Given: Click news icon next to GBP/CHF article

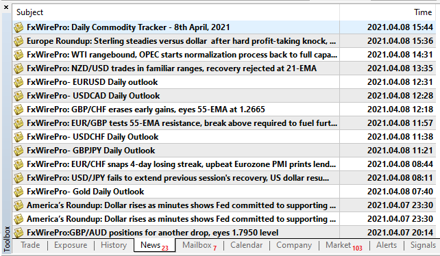Looking at the screenshot, I should point(19,110).
